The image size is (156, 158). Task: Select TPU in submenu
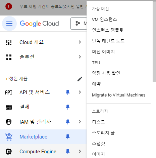point(96,63)
